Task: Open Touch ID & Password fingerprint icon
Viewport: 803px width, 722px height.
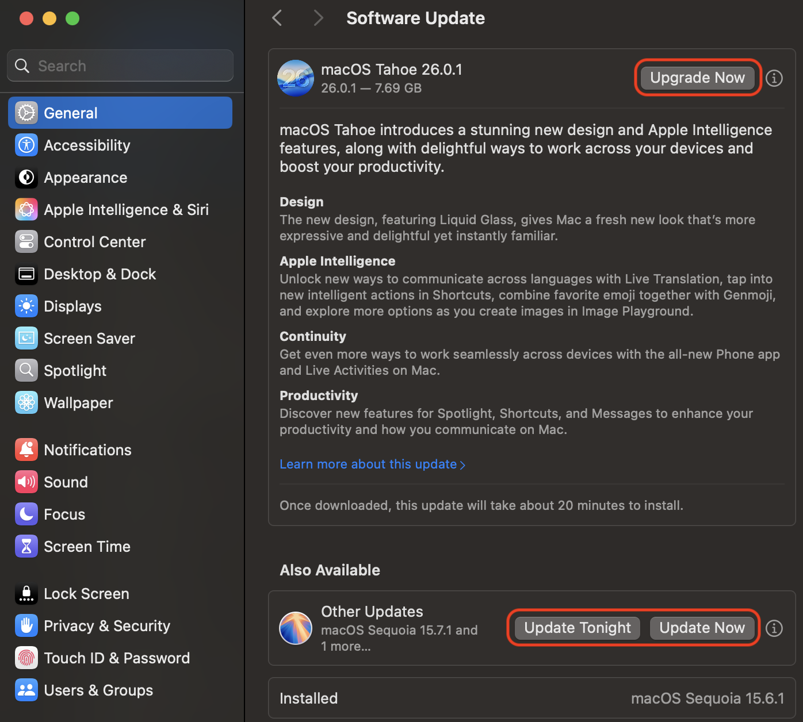Action: 26,658
